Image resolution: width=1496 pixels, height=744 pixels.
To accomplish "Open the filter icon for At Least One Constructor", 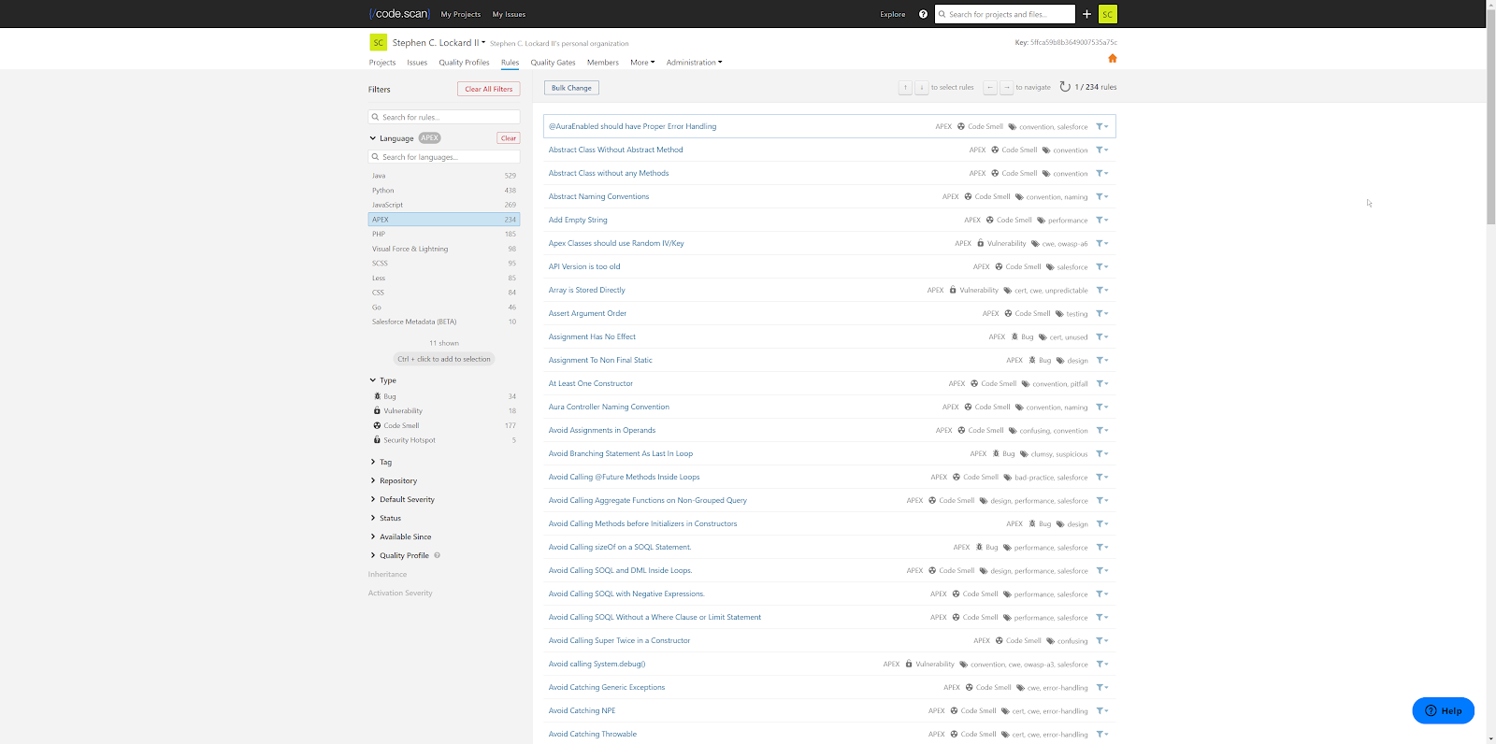I will click(1102, 383).
